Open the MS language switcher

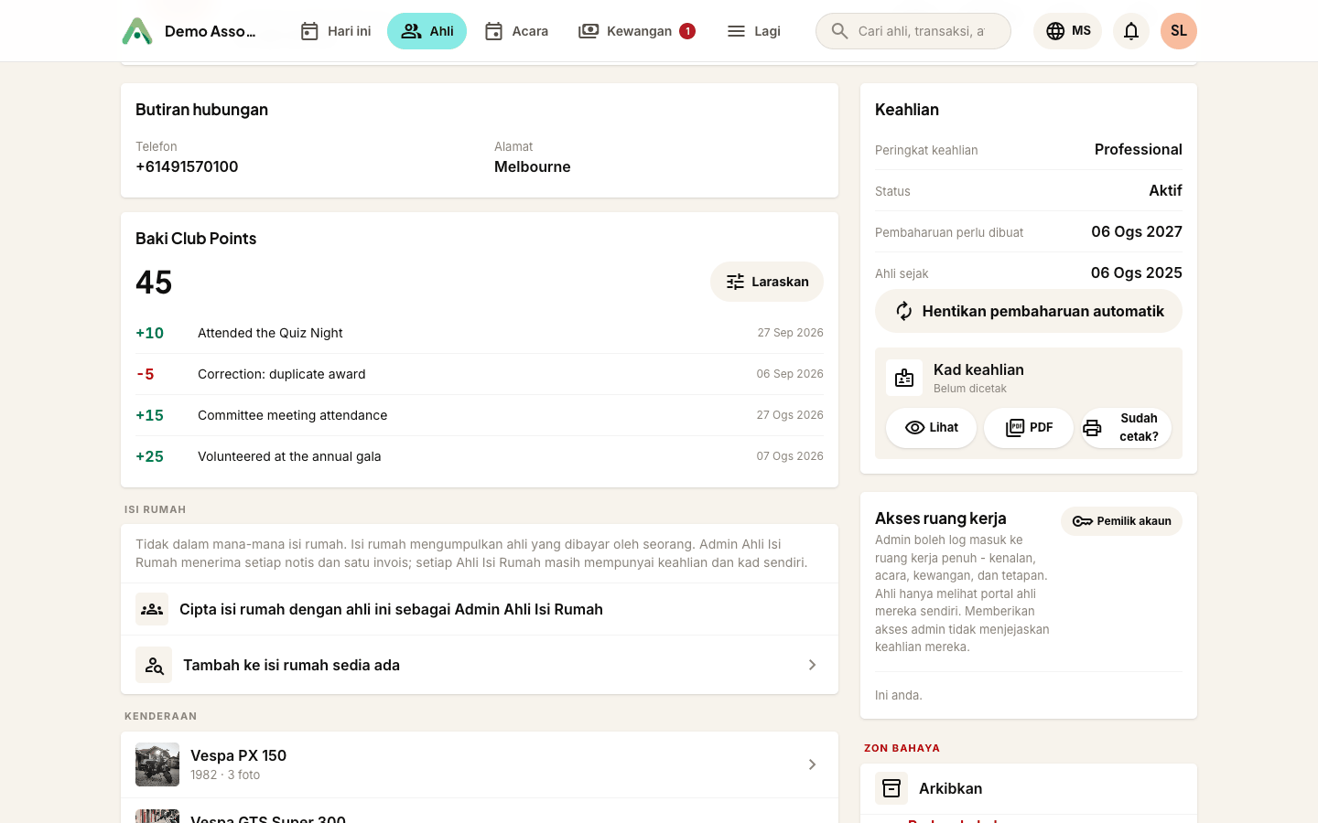(1068, 31)
